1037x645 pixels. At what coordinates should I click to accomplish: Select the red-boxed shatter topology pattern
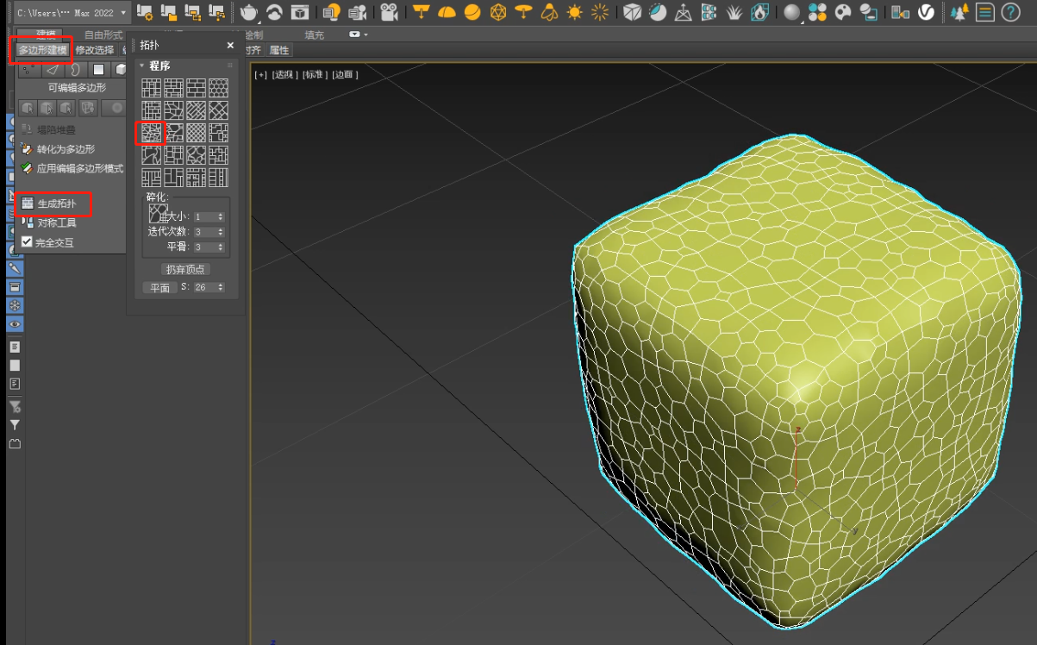click(x=152, y=133)
